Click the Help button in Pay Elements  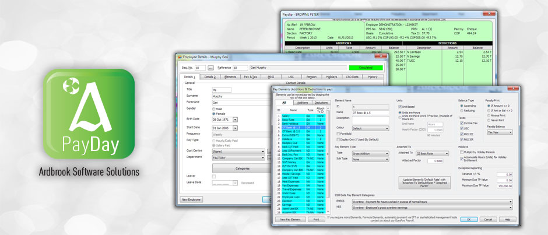(507, 220)
